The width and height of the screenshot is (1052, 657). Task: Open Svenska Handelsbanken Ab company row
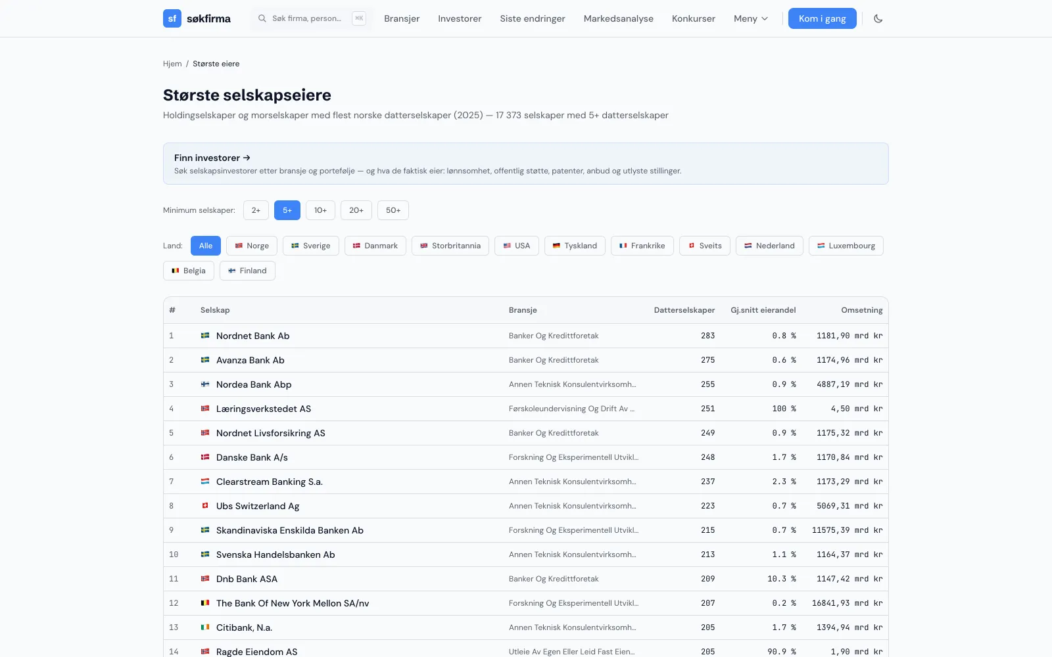point(526,555)
